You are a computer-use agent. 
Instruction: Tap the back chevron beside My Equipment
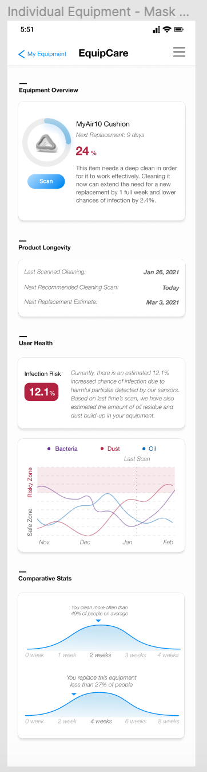click(x=22, y=54)
